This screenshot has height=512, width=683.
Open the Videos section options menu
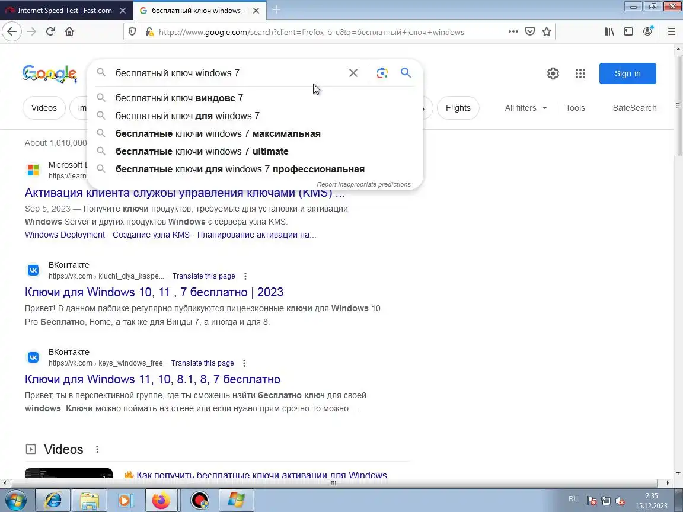click(97, 449)
